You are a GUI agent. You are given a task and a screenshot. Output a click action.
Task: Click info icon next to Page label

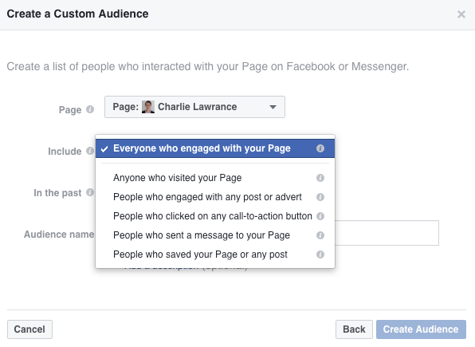tap(90, 109)
